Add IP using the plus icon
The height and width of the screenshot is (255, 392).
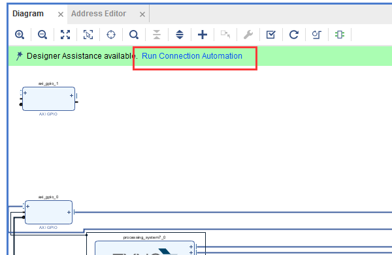tap(203, 35)
